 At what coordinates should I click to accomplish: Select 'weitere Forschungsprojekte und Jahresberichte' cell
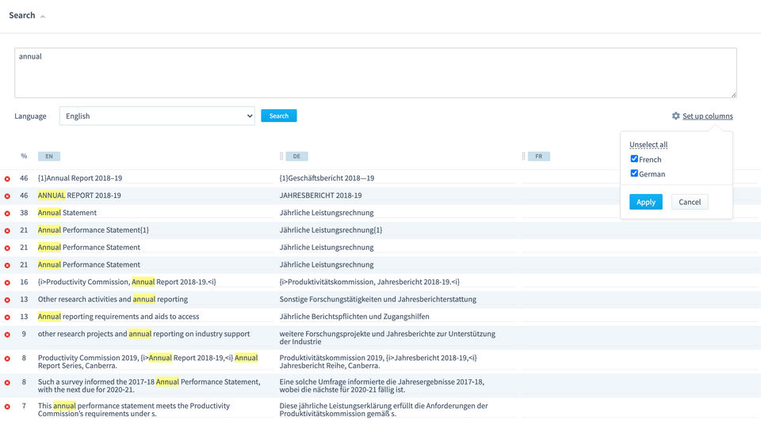(388, 338)
